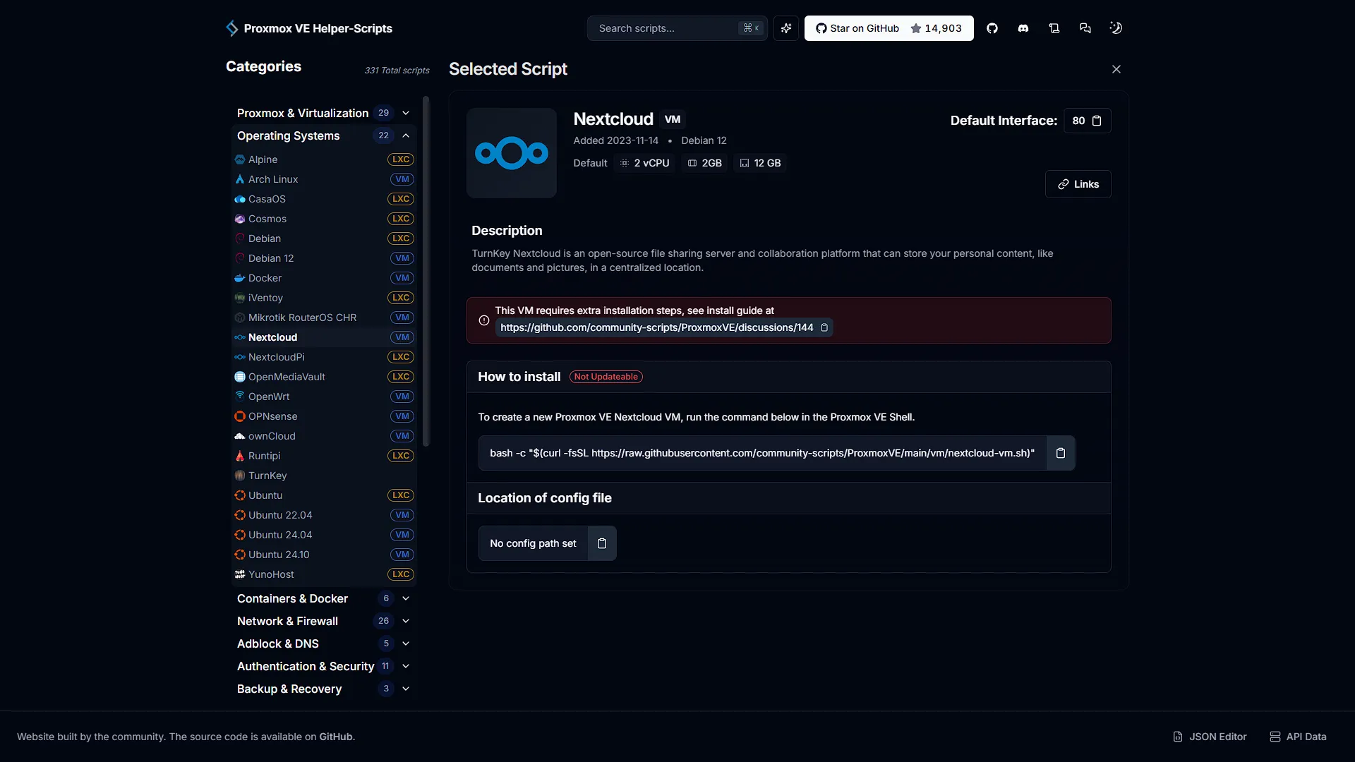Click the categories list scrollbar
1355x762 pixels.
(426, 271)
